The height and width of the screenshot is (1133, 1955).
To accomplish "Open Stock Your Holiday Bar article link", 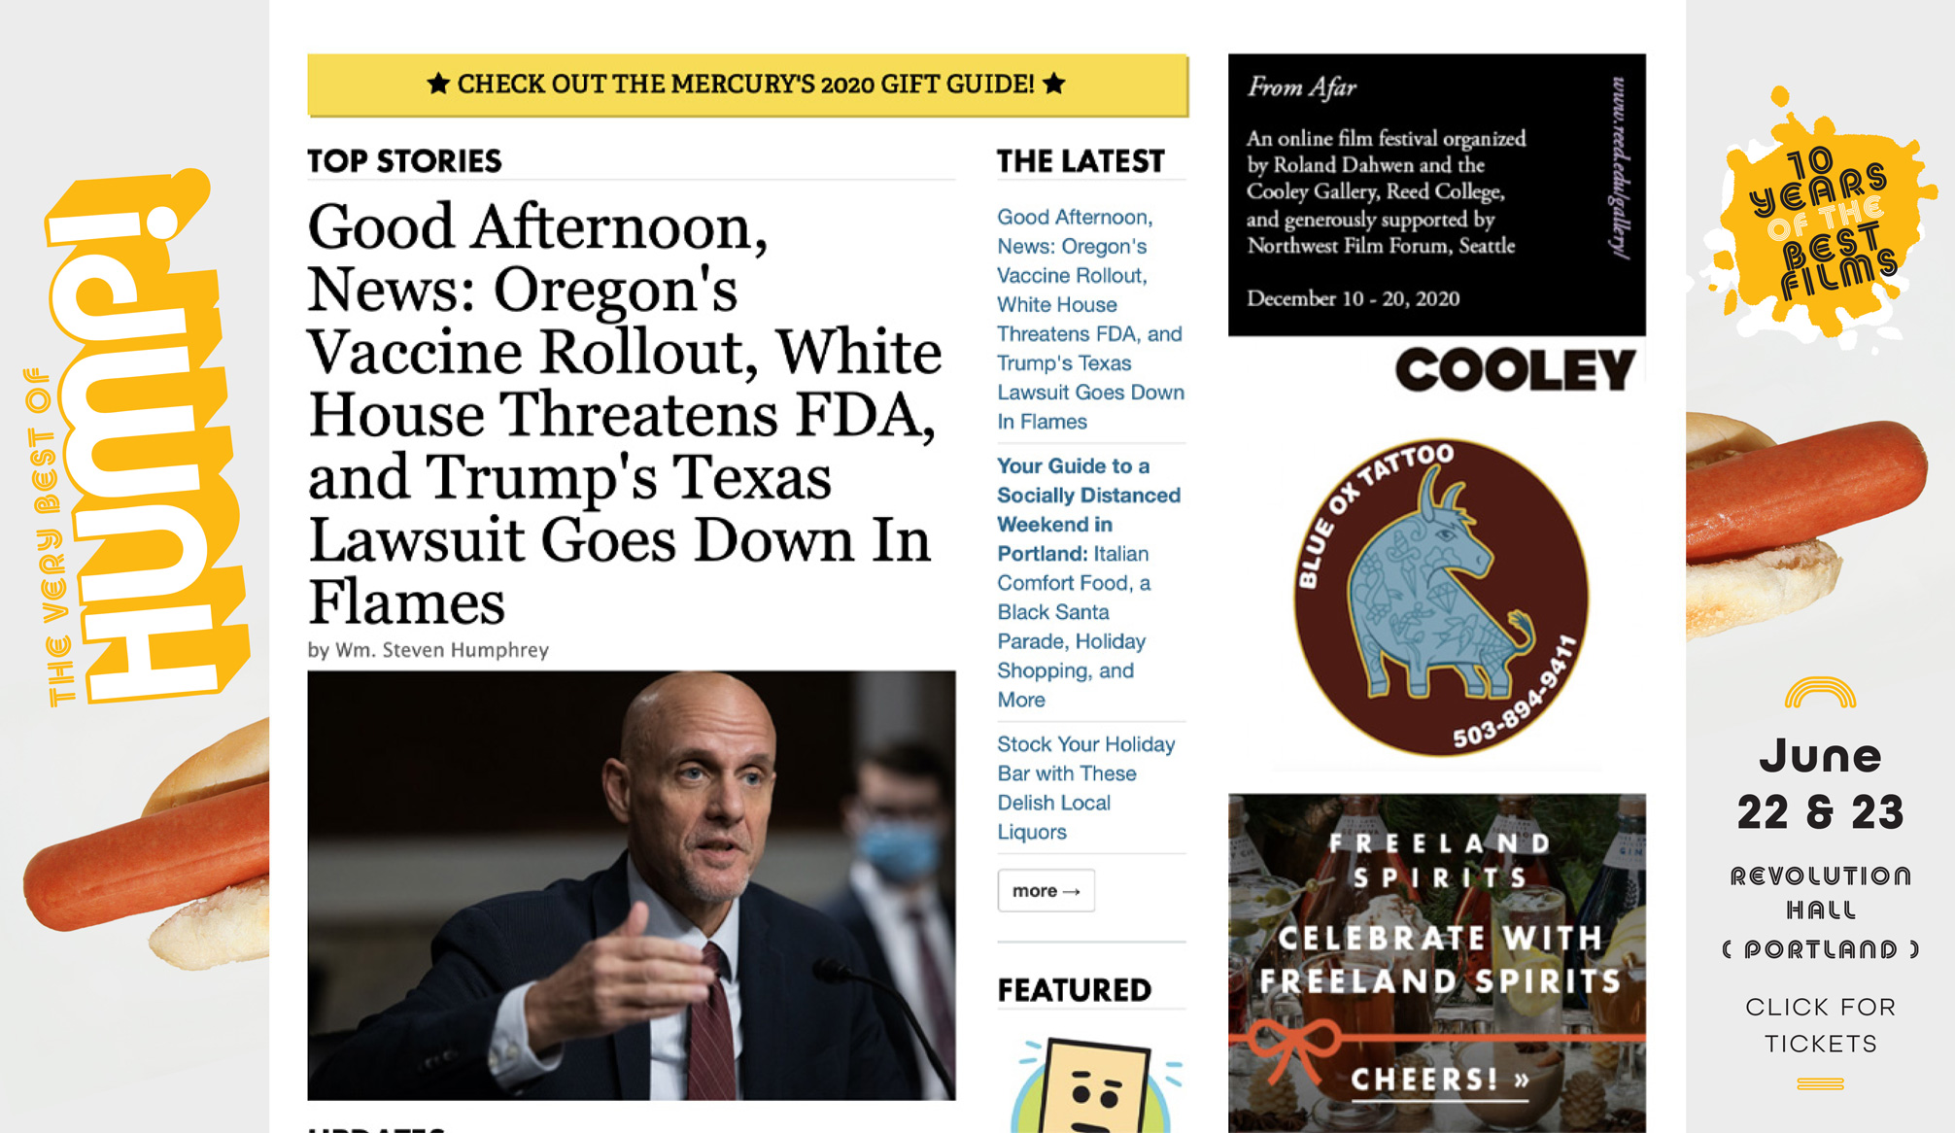I will (1085, 788).
